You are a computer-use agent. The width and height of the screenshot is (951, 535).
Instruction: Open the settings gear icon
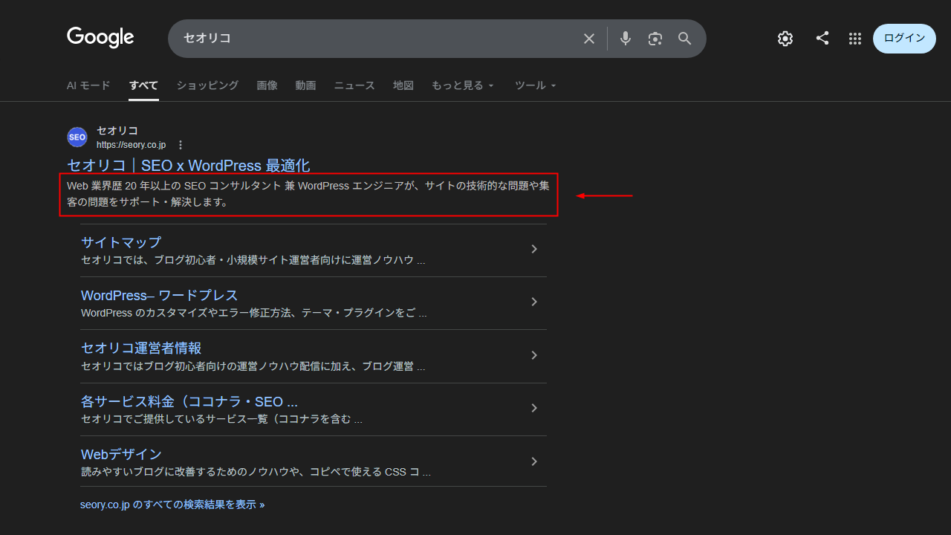(x=785, y=39)
